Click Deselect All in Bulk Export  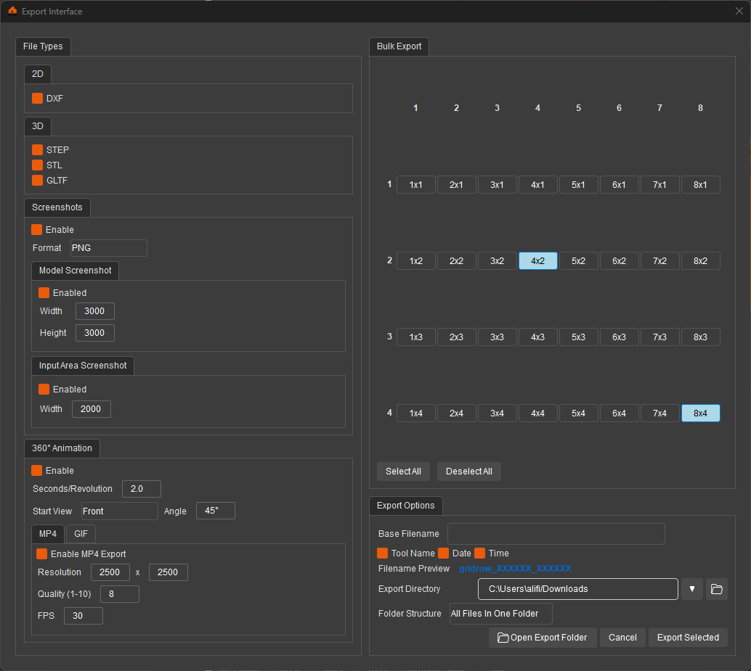pyautogui.click(x=468, y=472)
